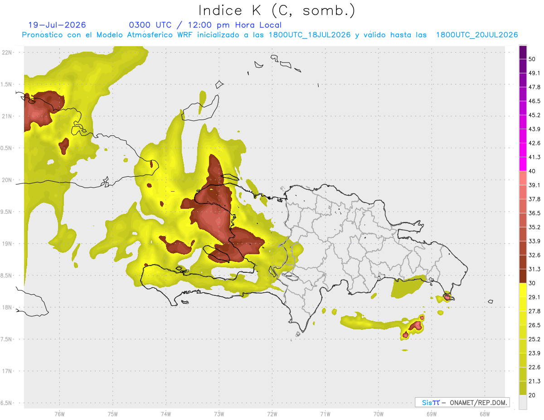The image size is (544, 420).
Task: Click the "21N" latitude label
Action: tap(7, 116)
